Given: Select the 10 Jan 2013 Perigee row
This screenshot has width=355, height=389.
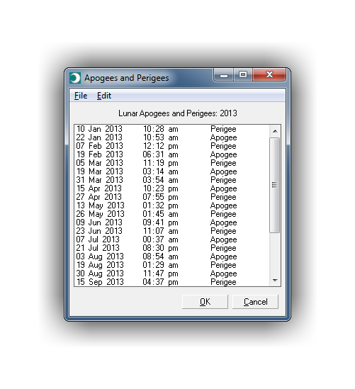Looking at the screenshot, I should (171, 129).
